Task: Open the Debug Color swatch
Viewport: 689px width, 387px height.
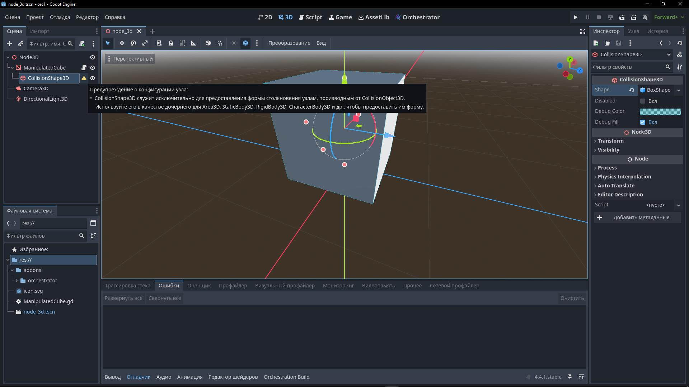Action: click(660, 111)
